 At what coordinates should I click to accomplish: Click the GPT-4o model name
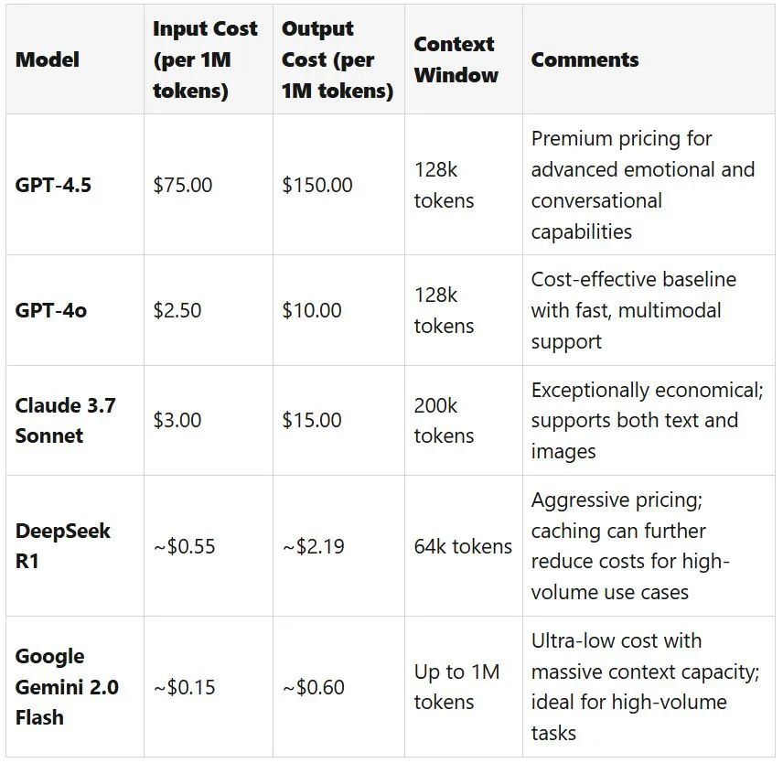coord(51,310)
